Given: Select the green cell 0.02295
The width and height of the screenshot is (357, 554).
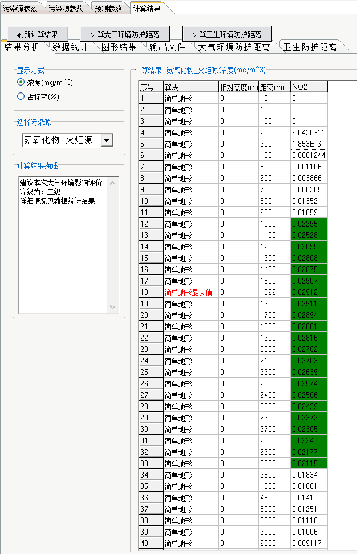Looking at the screenshot, I should tap(309, 224).
